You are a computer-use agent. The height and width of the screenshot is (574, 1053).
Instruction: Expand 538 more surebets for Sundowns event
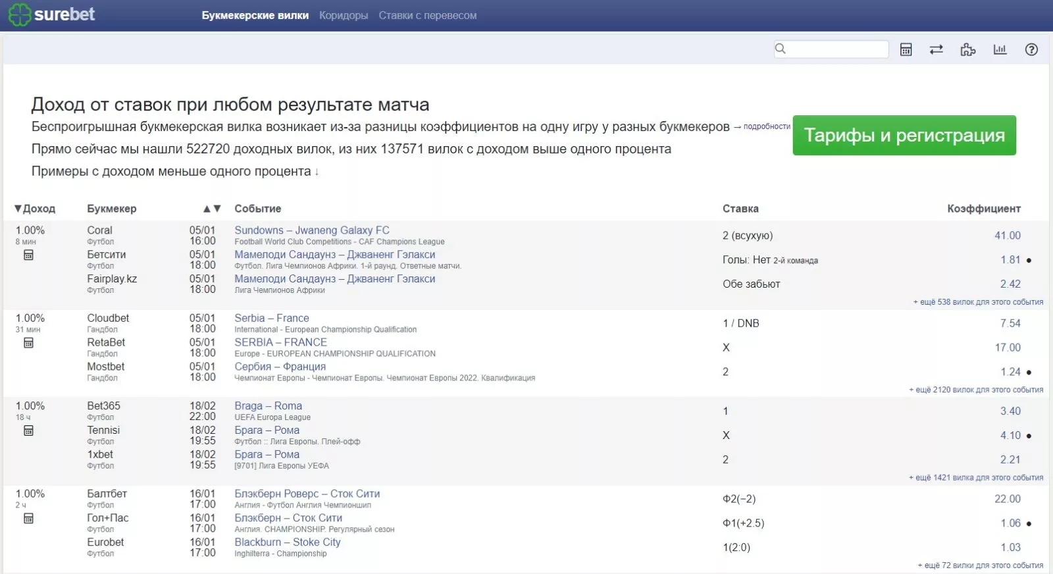978,302
